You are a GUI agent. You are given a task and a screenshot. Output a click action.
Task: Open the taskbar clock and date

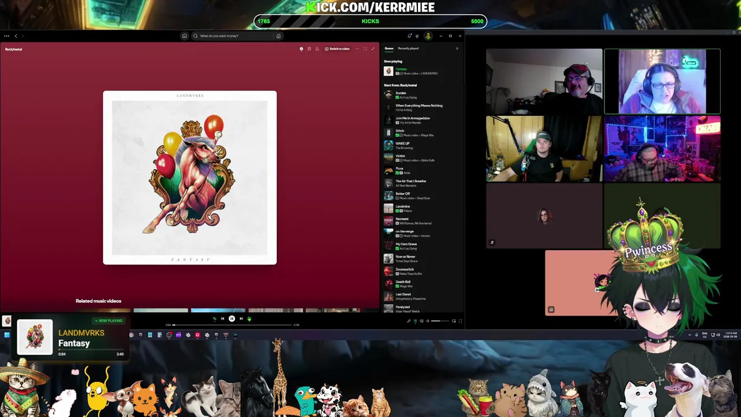click(x=731, y=335)
